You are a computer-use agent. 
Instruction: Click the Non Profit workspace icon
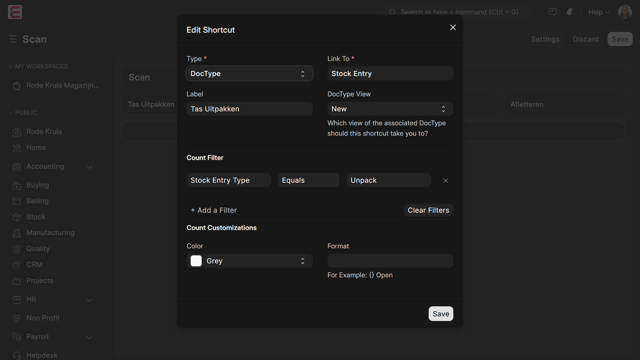16,318
